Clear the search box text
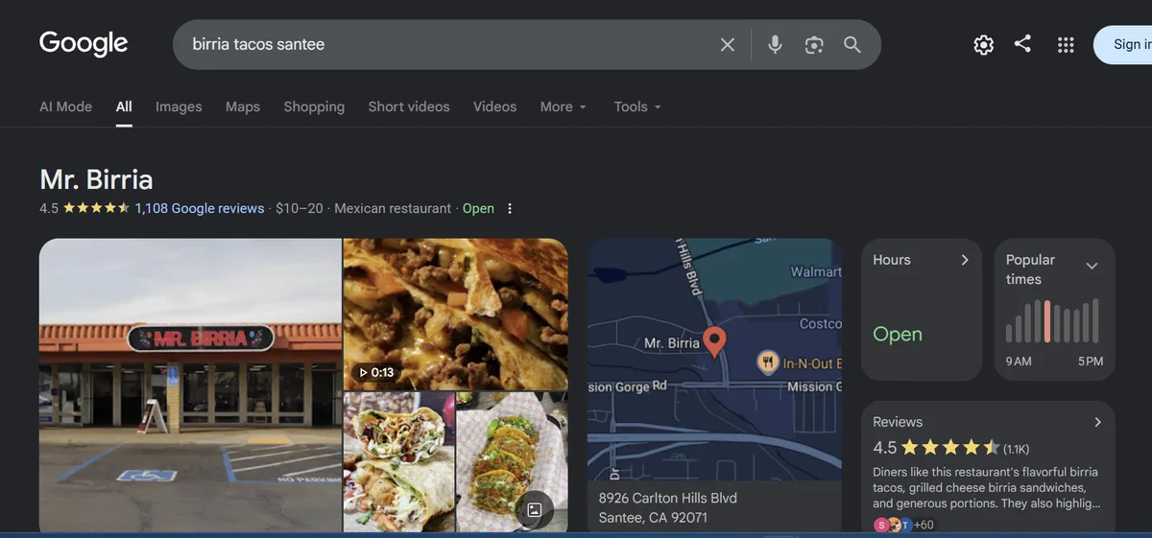The image size is (1152, 538). click(728, 45)
